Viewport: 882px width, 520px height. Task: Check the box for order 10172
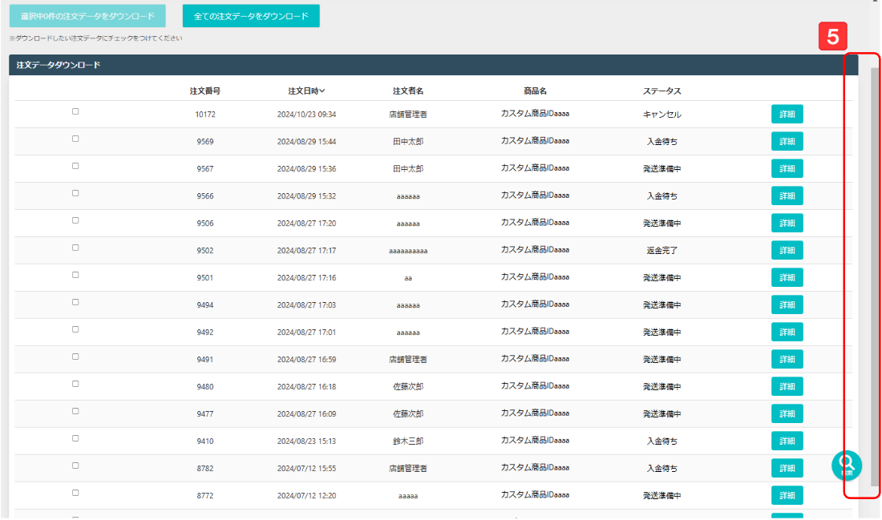coord(75,111)
